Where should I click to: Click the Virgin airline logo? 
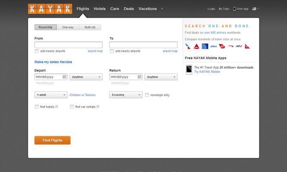222,46
